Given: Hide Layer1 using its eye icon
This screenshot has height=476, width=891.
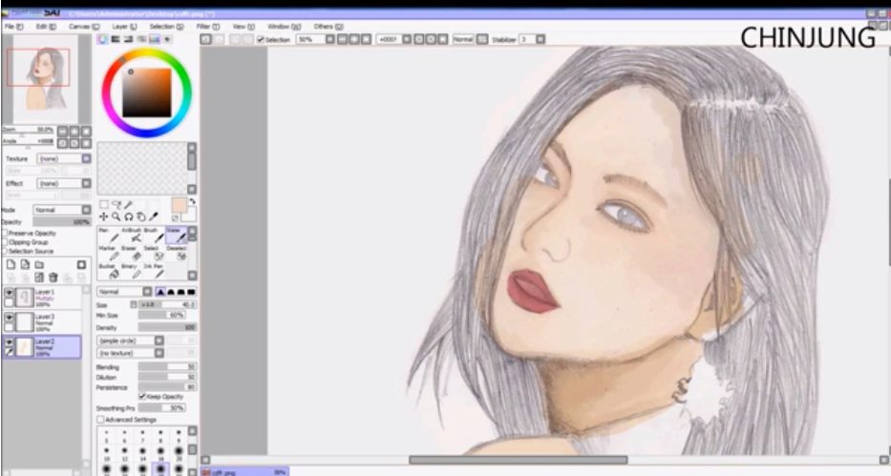Looking at the screenshot, I should (9, 293).
